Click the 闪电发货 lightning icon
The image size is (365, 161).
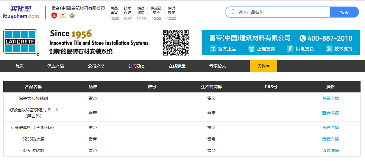290,49
